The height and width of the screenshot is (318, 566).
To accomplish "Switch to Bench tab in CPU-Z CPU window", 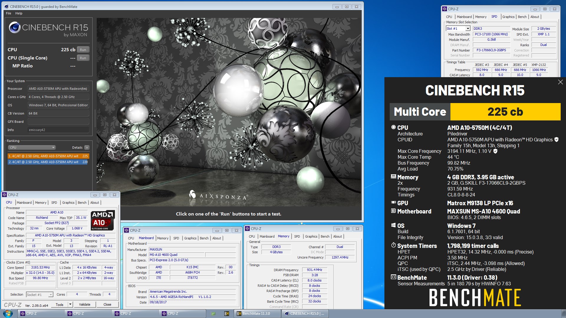I will pos(82,203).
